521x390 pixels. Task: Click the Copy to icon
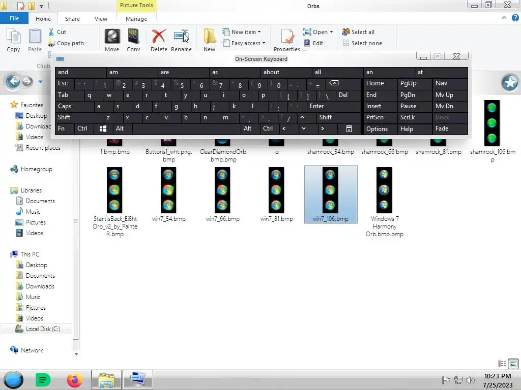(133, 36)
